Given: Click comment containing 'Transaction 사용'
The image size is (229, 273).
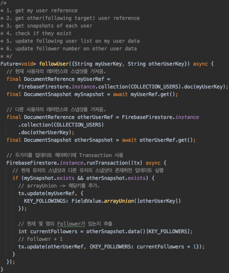Looking at the screenshot, I should coord(65,155).
